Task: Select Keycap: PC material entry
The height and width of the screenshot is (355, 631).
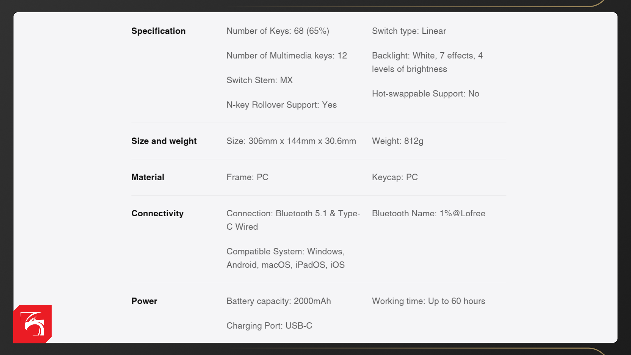Action: [x=395, y=177]
